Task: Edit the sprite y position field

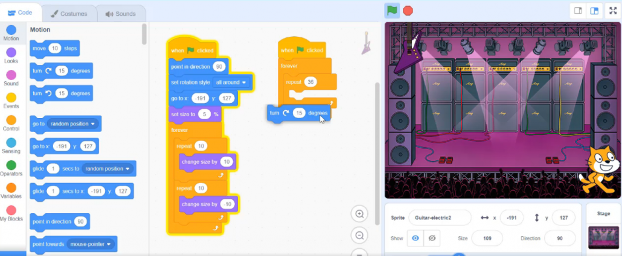Action: [x=563, y=217]
